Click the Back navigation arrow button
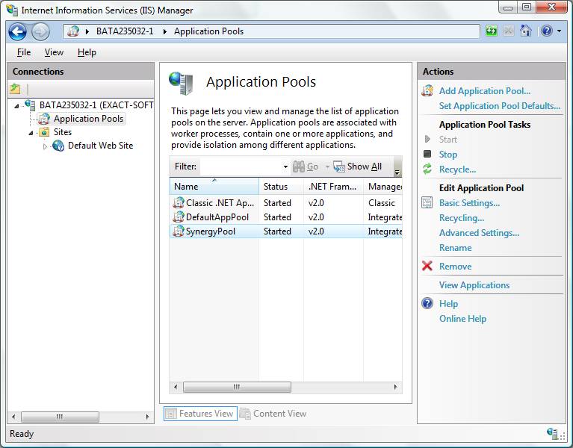Screen dimensions: 573x448 17,31
